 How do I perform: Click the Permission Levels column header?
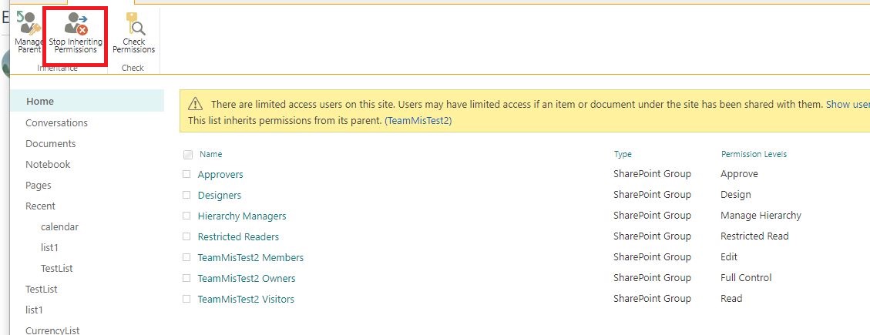pyautogui.click(x=754, y=154)
